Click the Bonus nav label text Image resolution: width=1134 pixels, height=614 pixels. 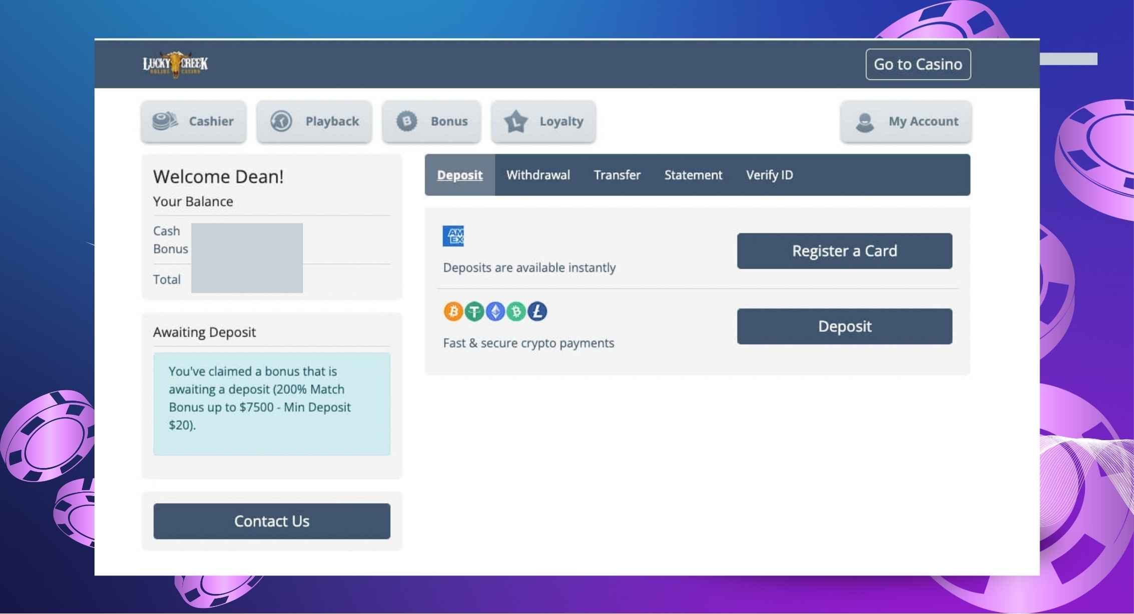click(449, 121)
